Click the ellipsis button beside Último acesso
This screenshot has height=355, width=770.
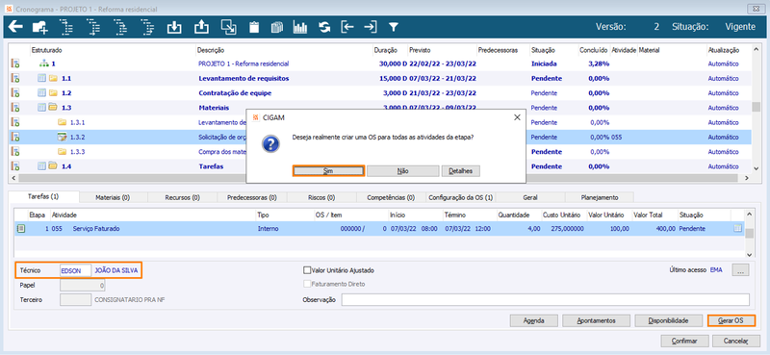click(x=740, y=270)
